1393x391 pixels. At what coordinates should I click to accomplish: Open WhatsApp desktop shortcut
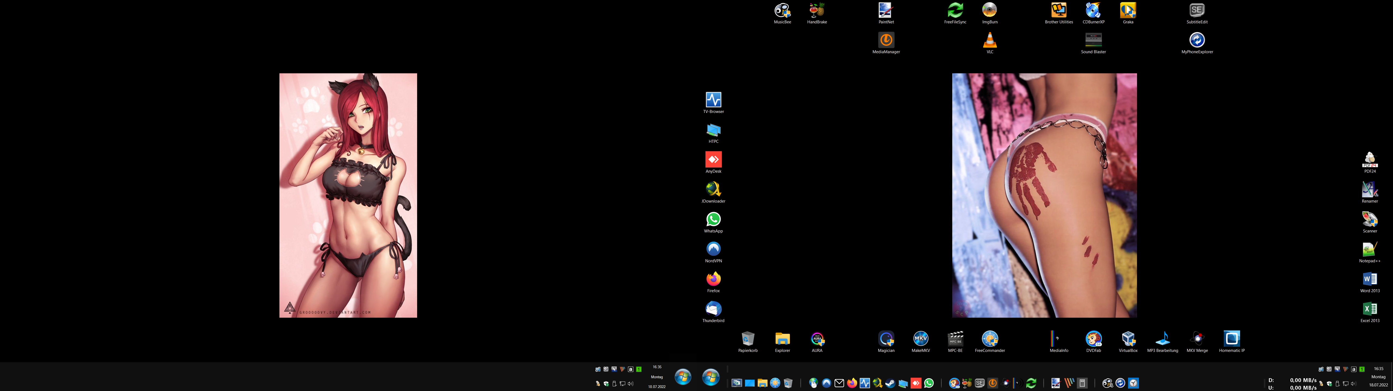(713, 222)
